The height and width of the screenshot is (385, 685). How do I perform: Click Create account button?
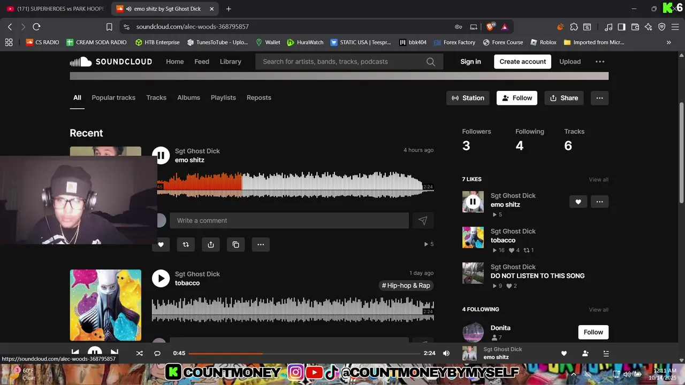(x=523, y=61)
